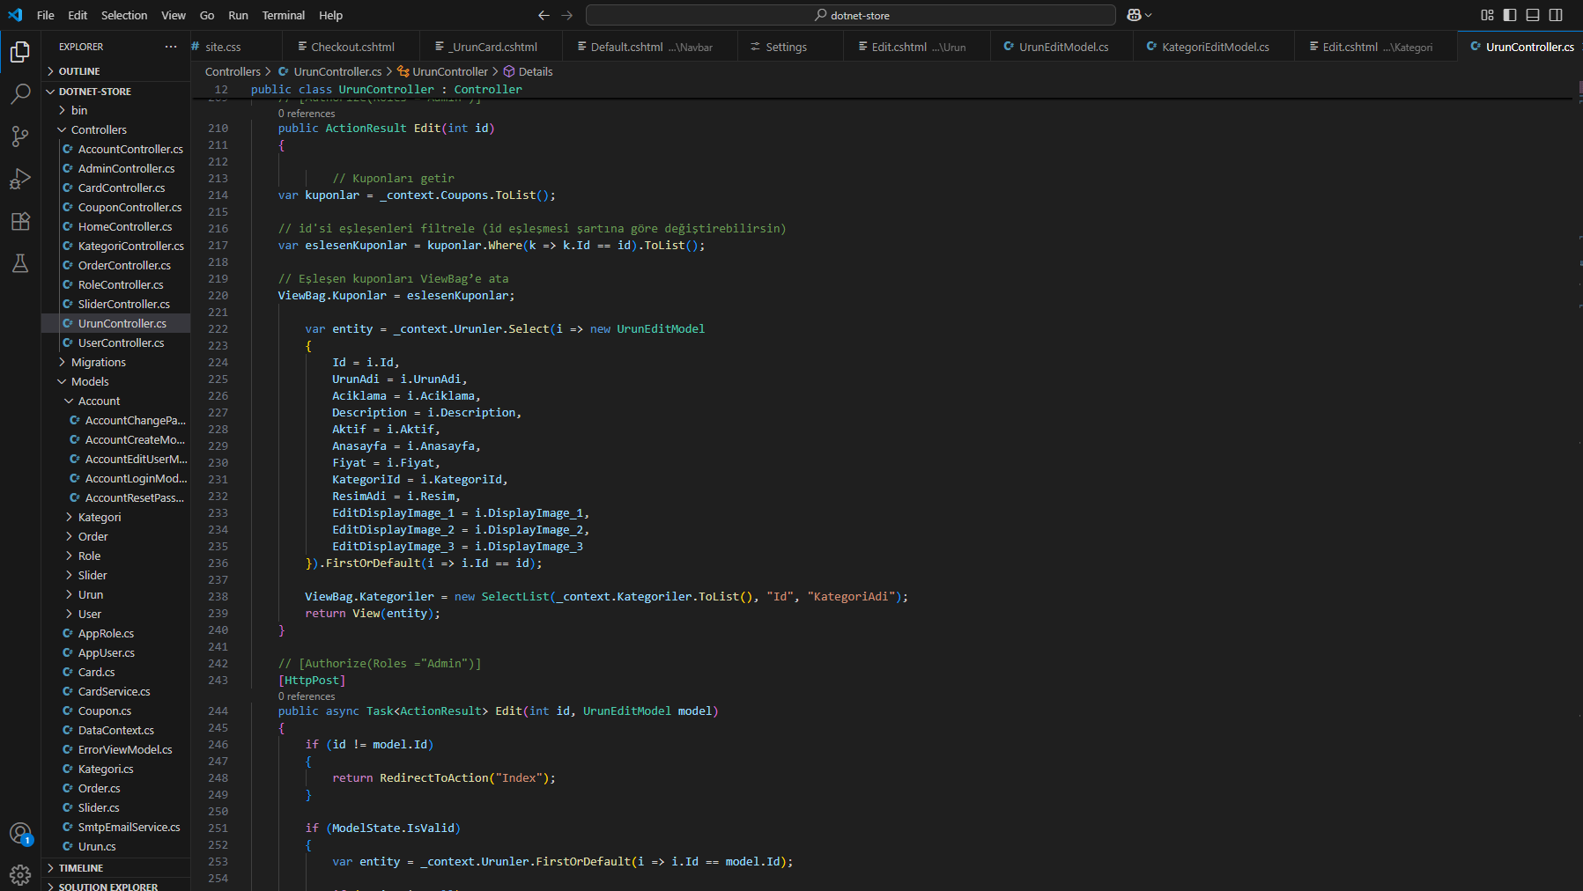This screenshot has height=891, width=1583.
Task: Open the Search view icon
Action: 20,93
